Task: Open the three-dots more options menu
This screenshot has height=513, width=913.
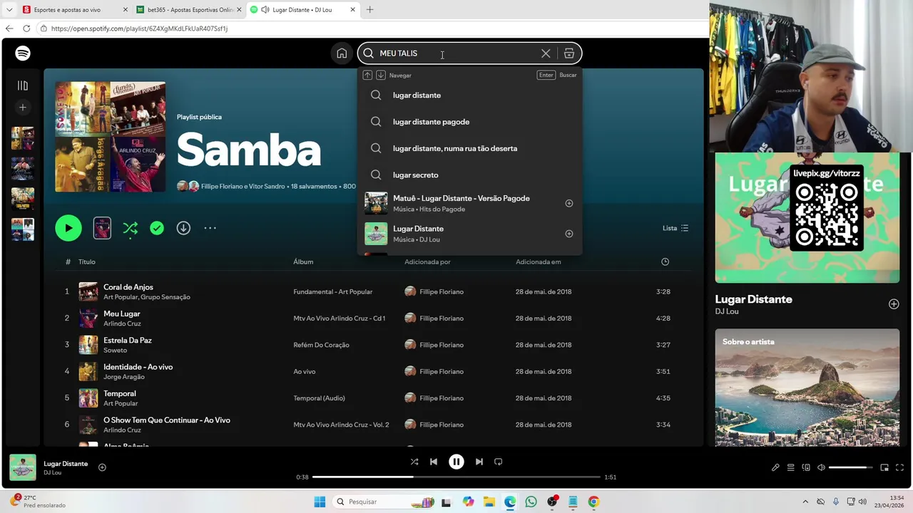Action: [x=210, y=228]
